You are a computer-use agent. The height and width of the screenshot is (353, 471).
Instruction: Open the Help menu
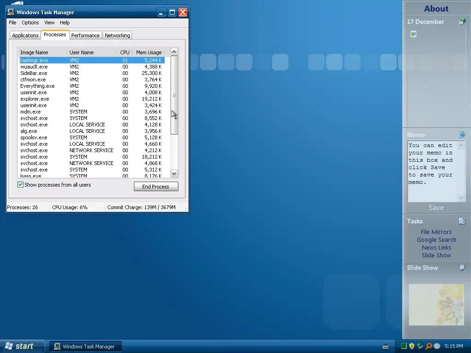point(64,23)
